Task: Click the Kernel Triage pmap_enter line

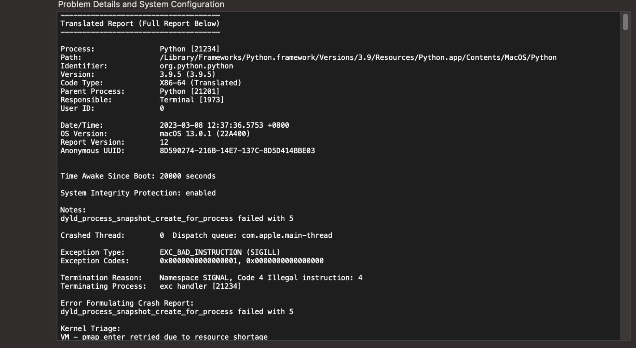Action: 164,337
